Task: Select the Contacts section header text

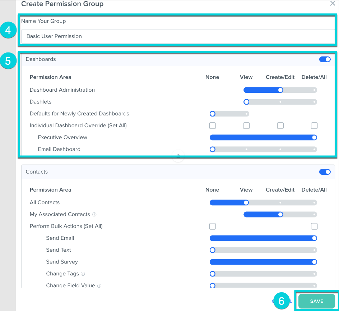Action: click(x=37, y=172)
